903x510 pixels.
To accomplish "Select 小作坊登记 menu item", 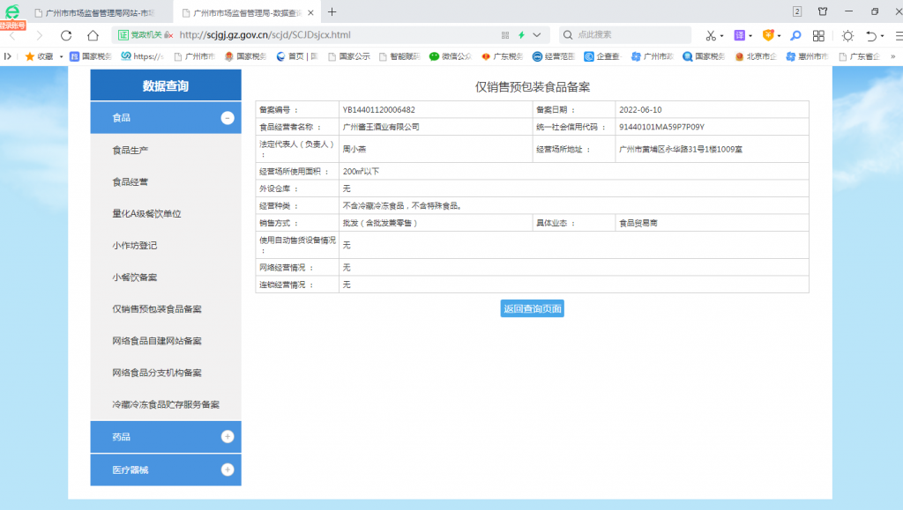I will (135, 246).
